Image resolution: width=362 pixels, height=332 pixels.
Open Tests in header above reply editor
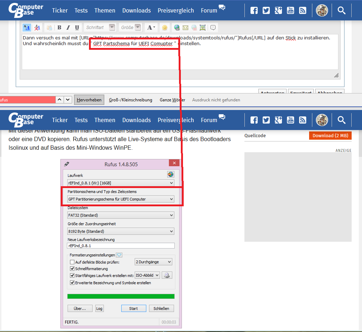pyautogui.click(x=81, y=10)
